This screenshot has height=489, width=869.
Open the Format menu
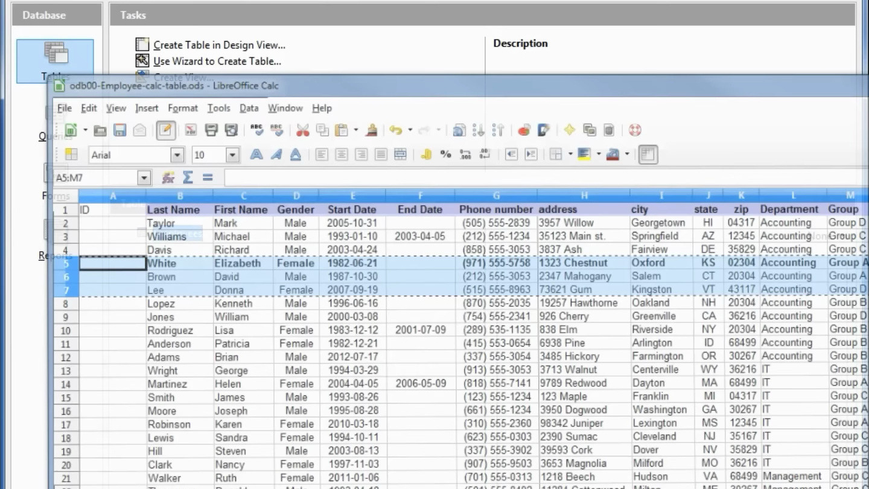click(183, 108)
